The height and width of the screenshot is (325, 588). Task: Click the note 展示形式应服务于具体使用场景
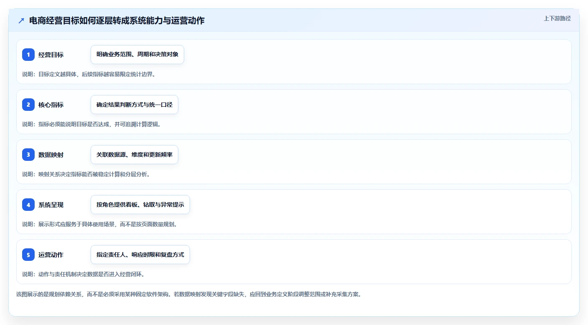[x=99, y=224]
